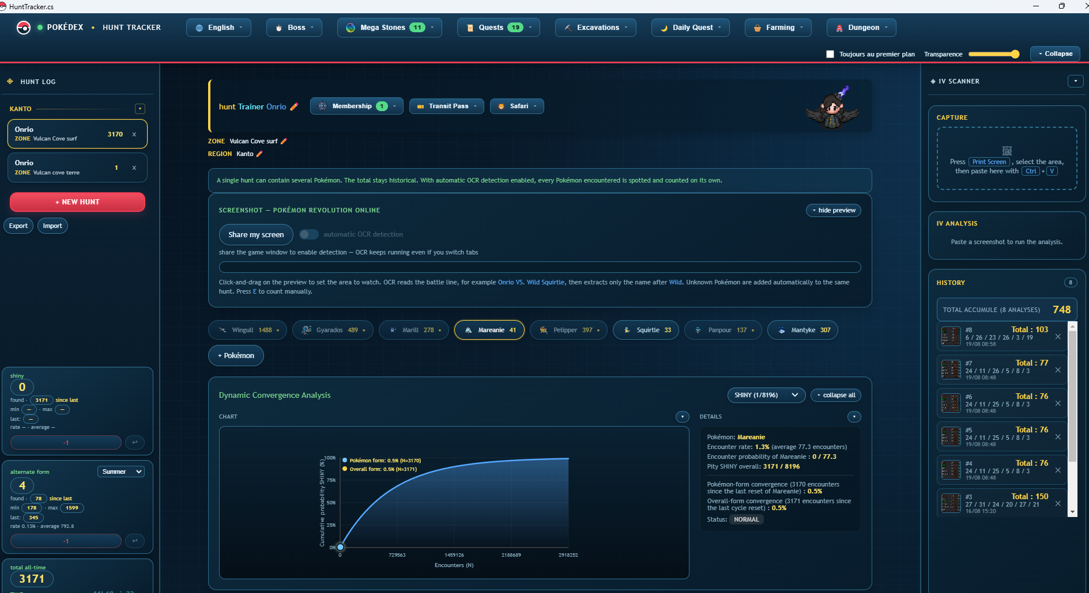Open the Safari dropdown

[x=517, y=107]
